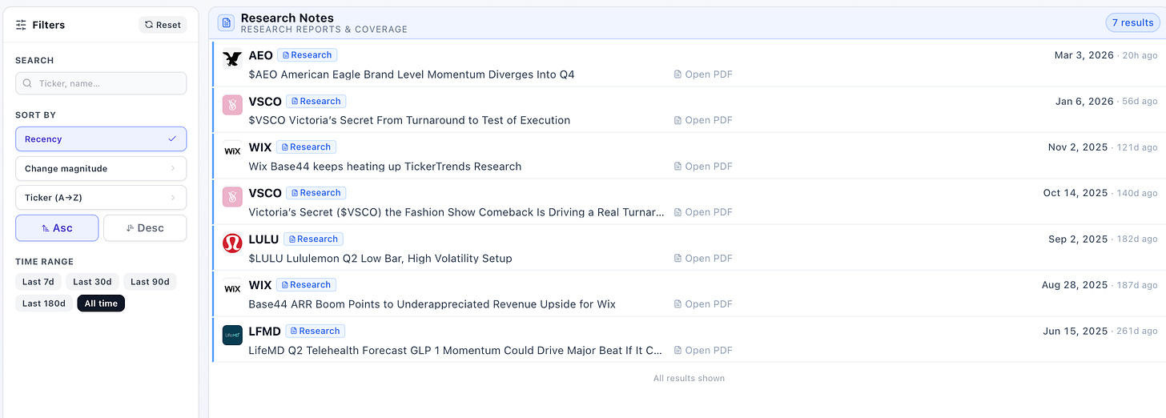Click PDF icon in Aug 28, 2025 row
Image resolution: width=1166 pixels, height=418 pixels.
tap(677, 304)
